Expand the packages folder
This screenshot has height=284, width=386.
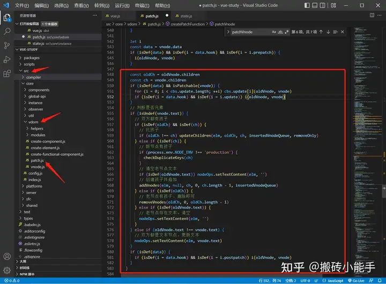[32, 58]
